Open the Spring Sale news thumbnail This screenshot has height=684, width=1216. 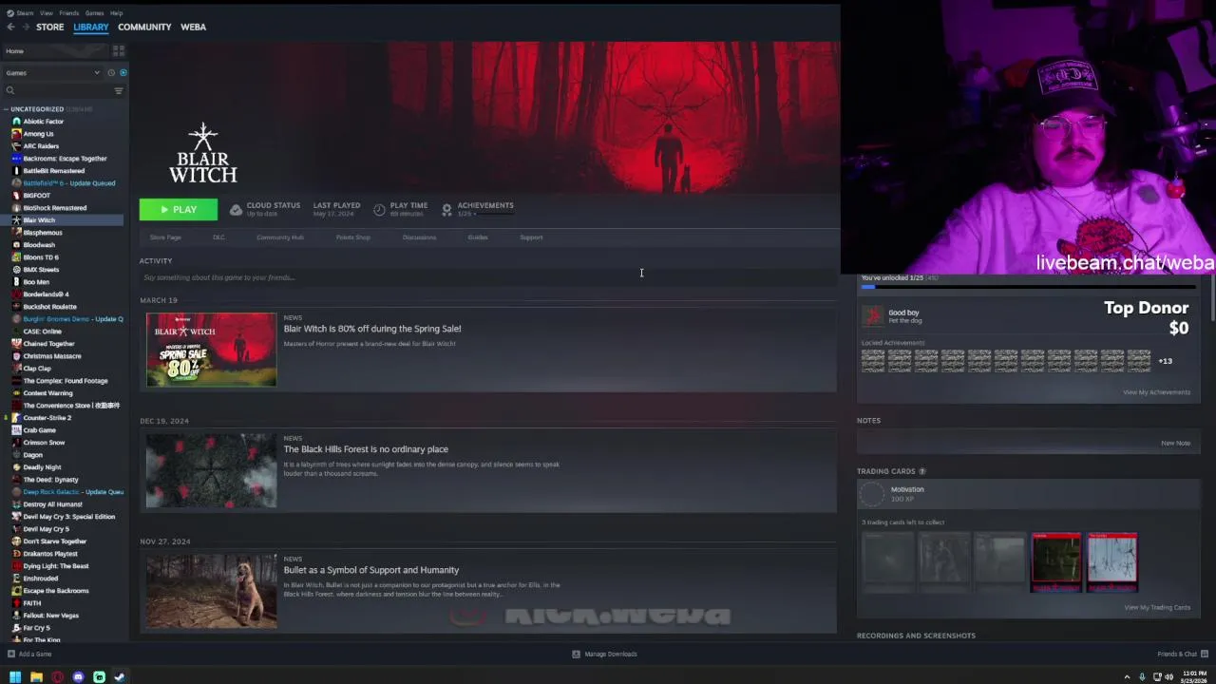click(212, 350)
